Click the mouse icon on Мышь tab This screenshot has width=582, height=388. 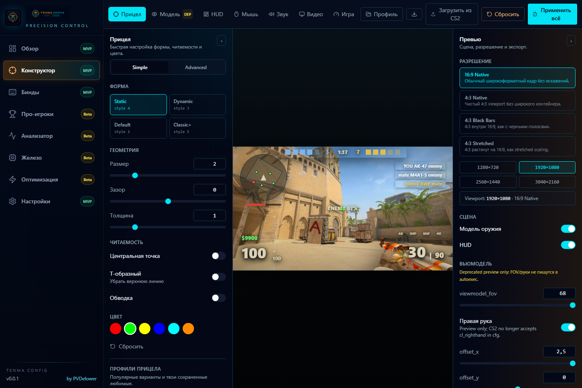click(x=236, y=14)
